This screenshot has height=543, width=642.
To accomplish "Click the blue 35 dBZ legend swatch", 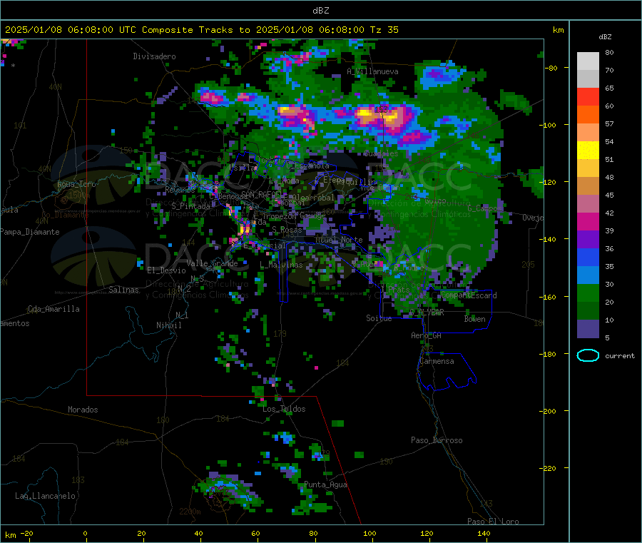I will coord(588,257).
